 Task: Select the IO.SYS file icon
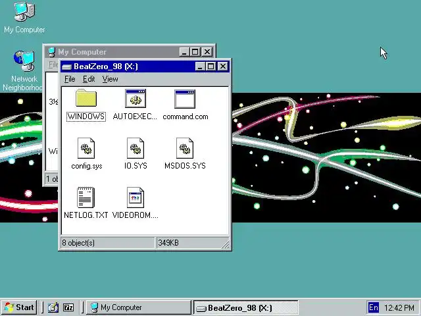click(x=136, y=148)
